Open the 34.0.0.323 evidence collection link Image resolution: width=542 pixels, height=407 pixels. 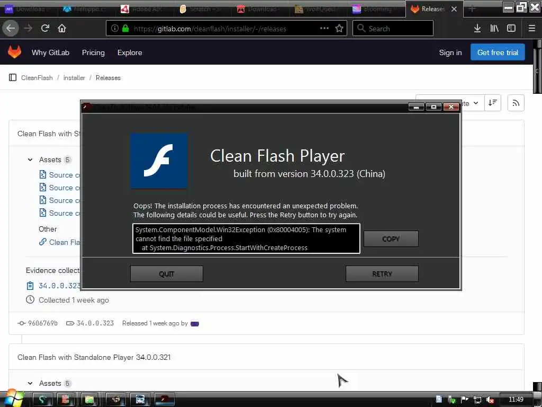pyautogui.click(x=59, y=286)
